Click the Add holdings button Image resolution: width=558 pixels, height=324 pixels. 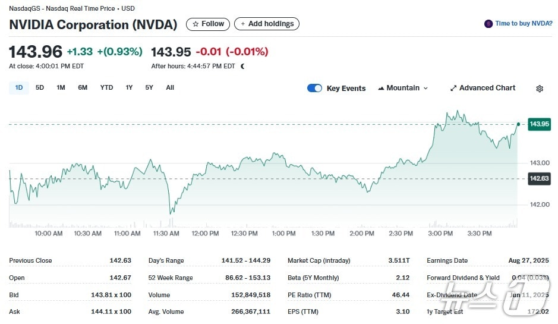[267, 24]
